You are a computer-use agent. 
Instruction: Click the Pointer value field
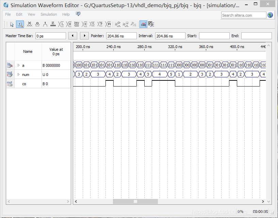coord(121,36)
